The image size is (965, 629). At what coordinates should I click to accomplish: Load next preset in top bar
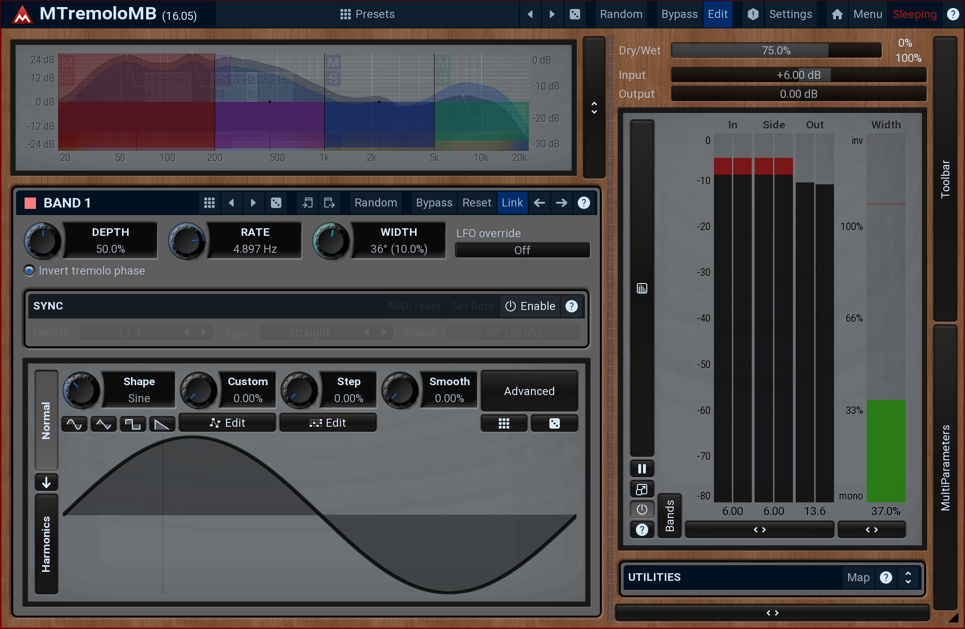tap(552, 14)
